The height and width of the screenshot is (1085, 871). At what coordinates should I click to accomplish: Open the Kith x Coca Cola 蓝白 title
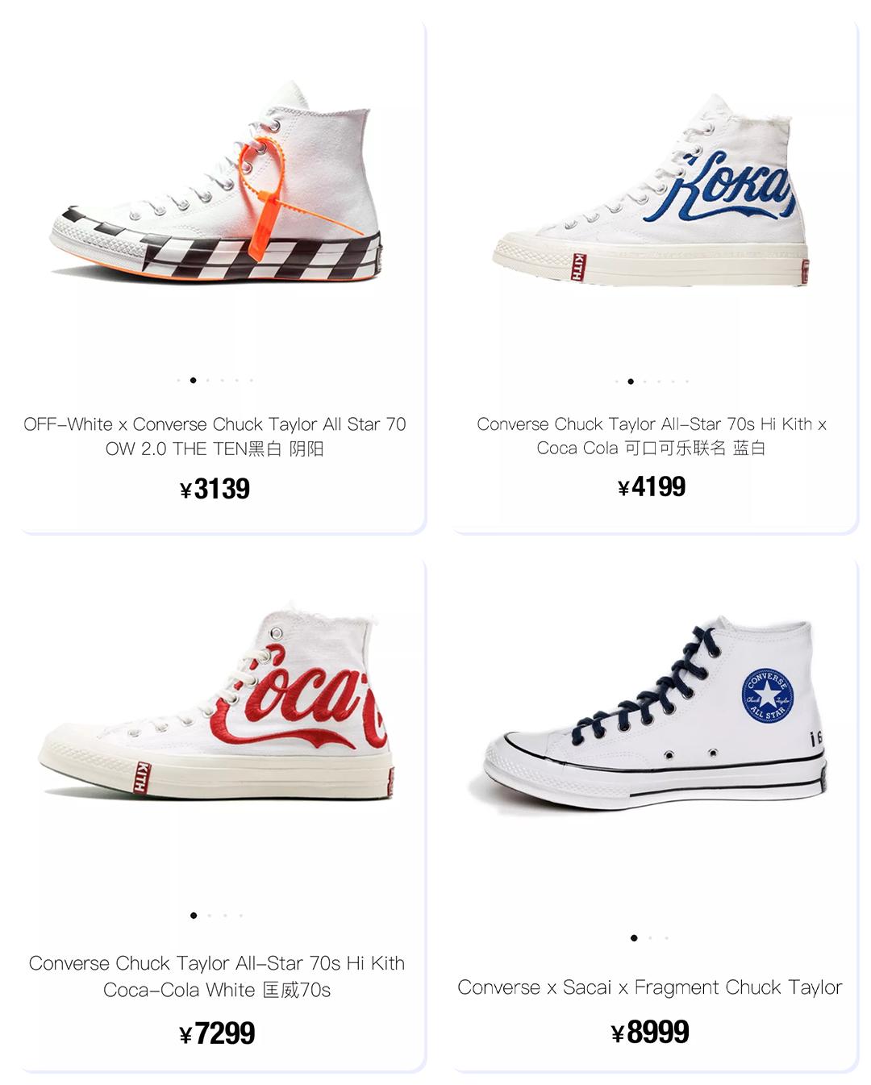click(652, 436)
